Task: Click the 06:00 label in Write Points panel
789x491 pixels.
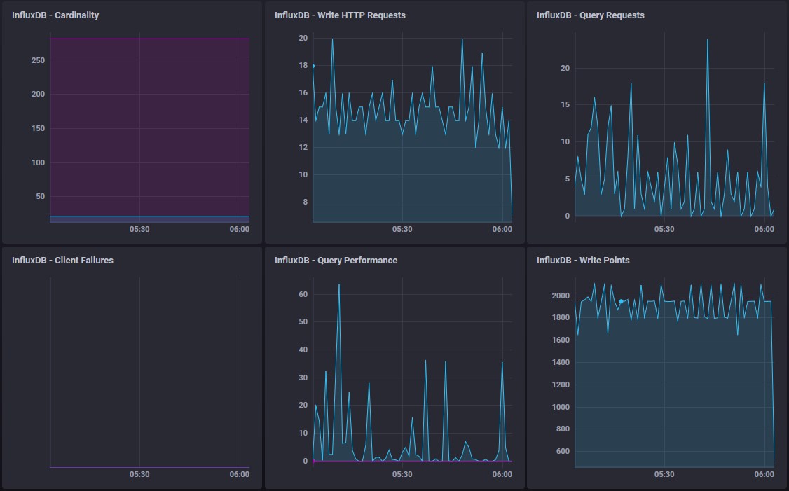Action: point(764,474)
